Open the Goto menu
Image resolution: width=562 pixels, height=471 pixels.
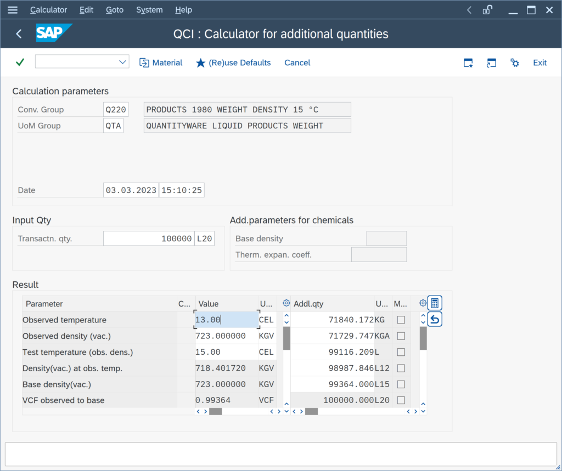coord(115,10)
